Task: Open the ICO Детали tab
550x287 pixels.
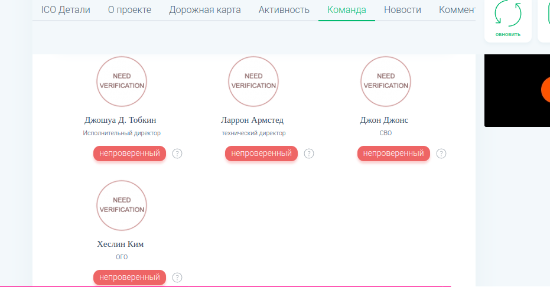Action: click(x=66, y=10)
